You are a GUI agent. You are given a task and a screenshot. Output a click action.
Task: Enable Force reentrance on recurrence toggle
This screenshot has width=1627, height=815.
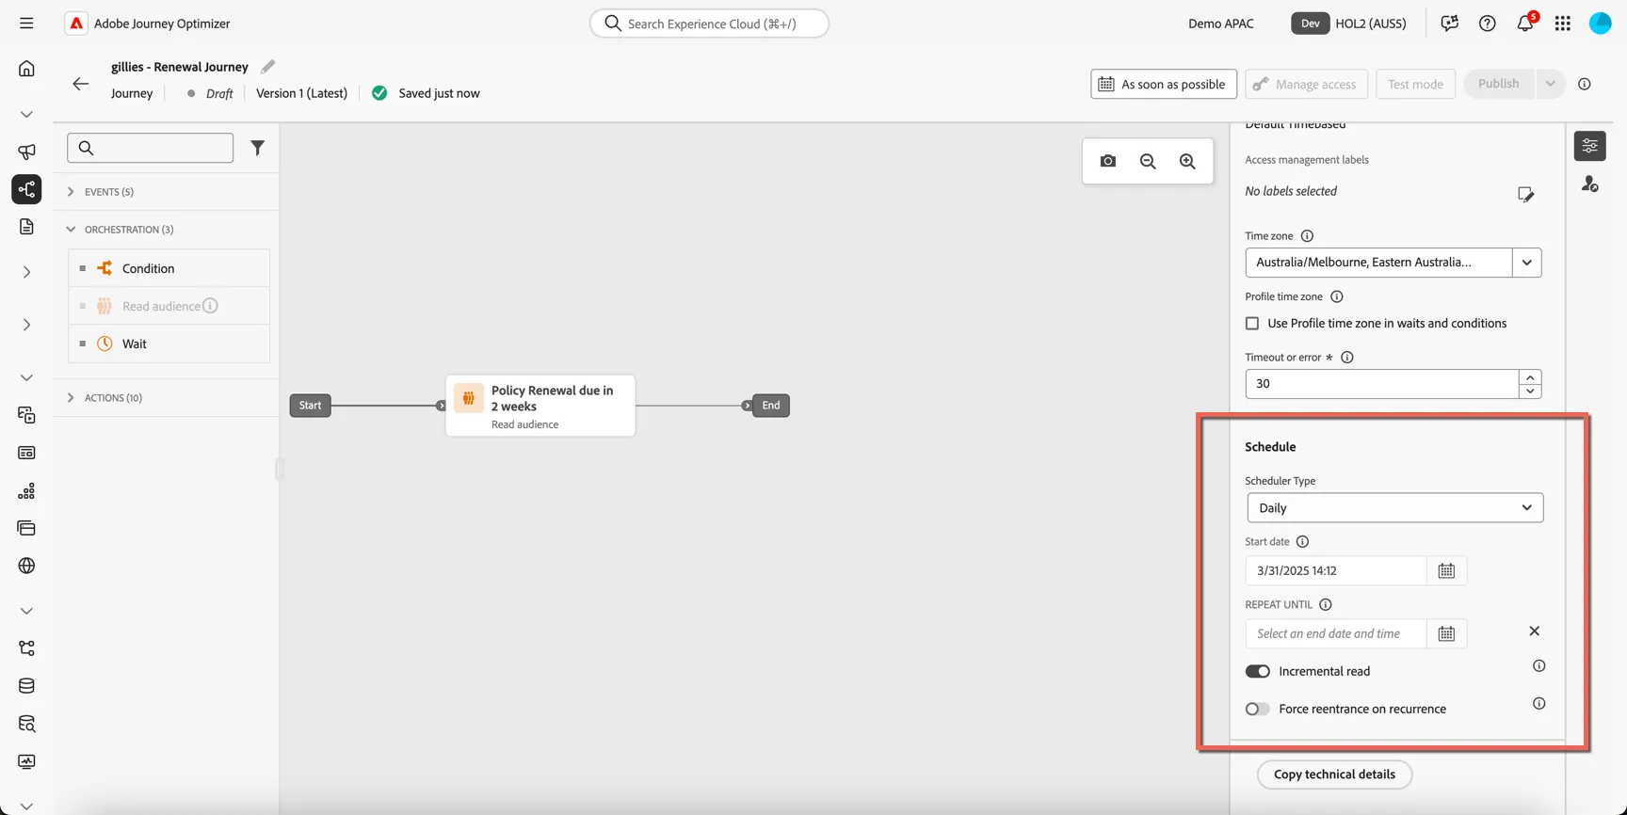(x=1258, y=709)
